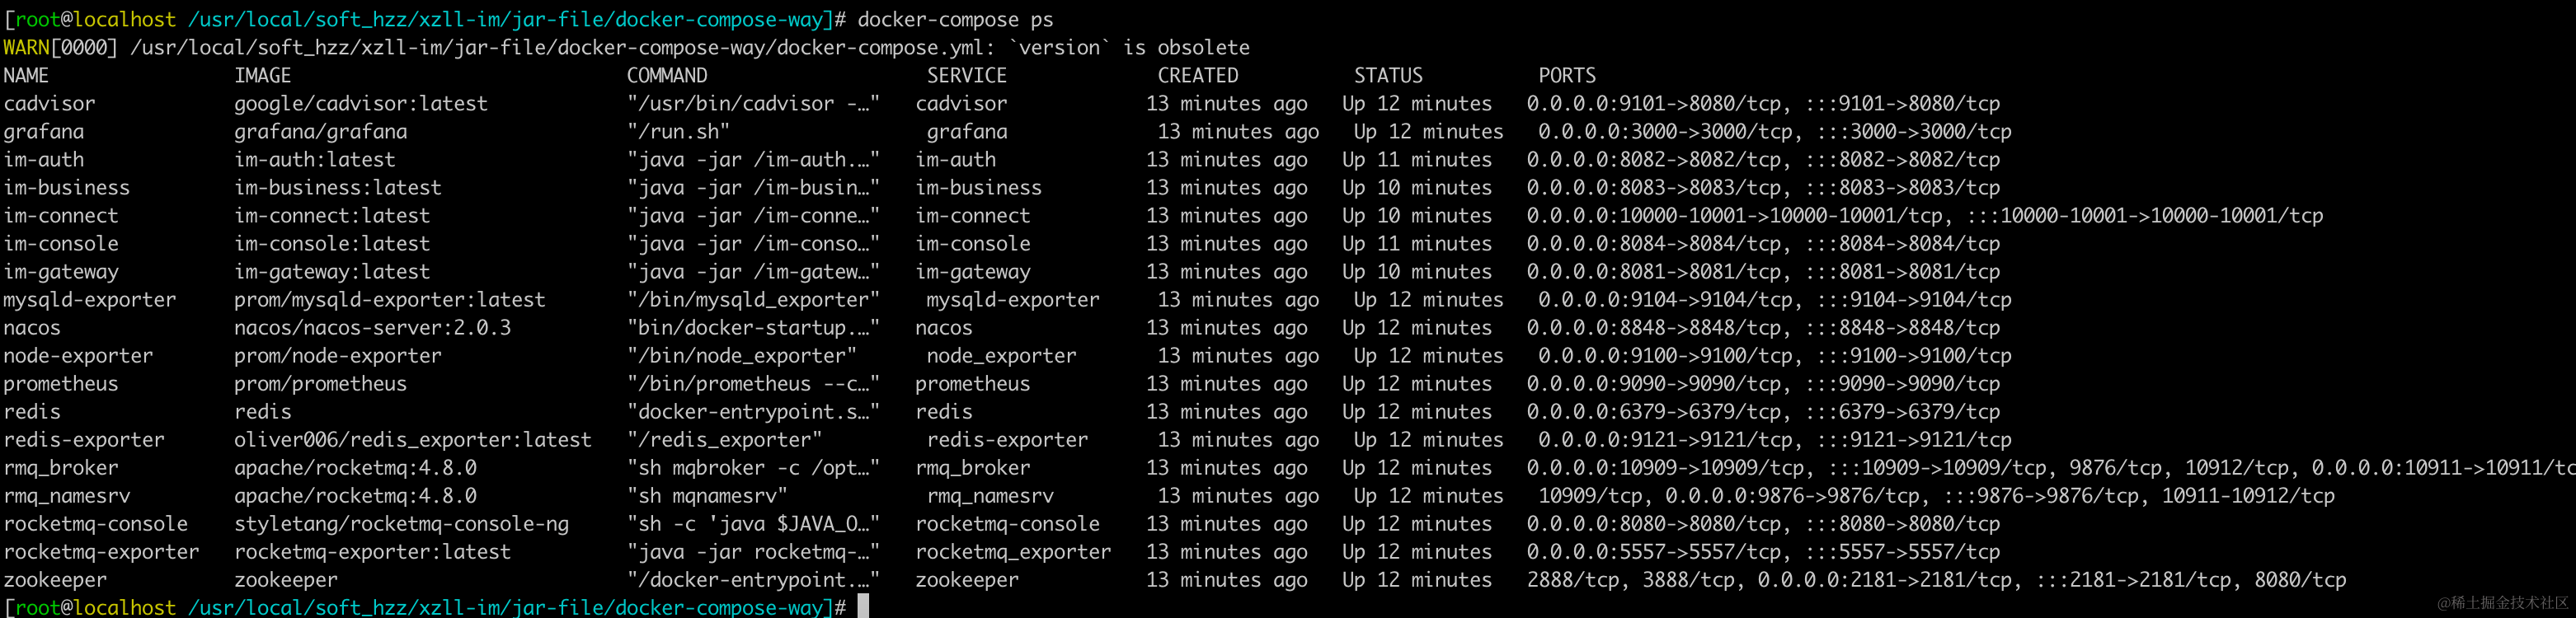Select nacos/nacos-server:2.0.3 image text

point(372,328)
